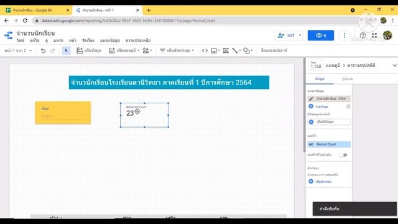Open the three-dot more options menu
This screenshot has height=224, width=398.
point(345,35)
